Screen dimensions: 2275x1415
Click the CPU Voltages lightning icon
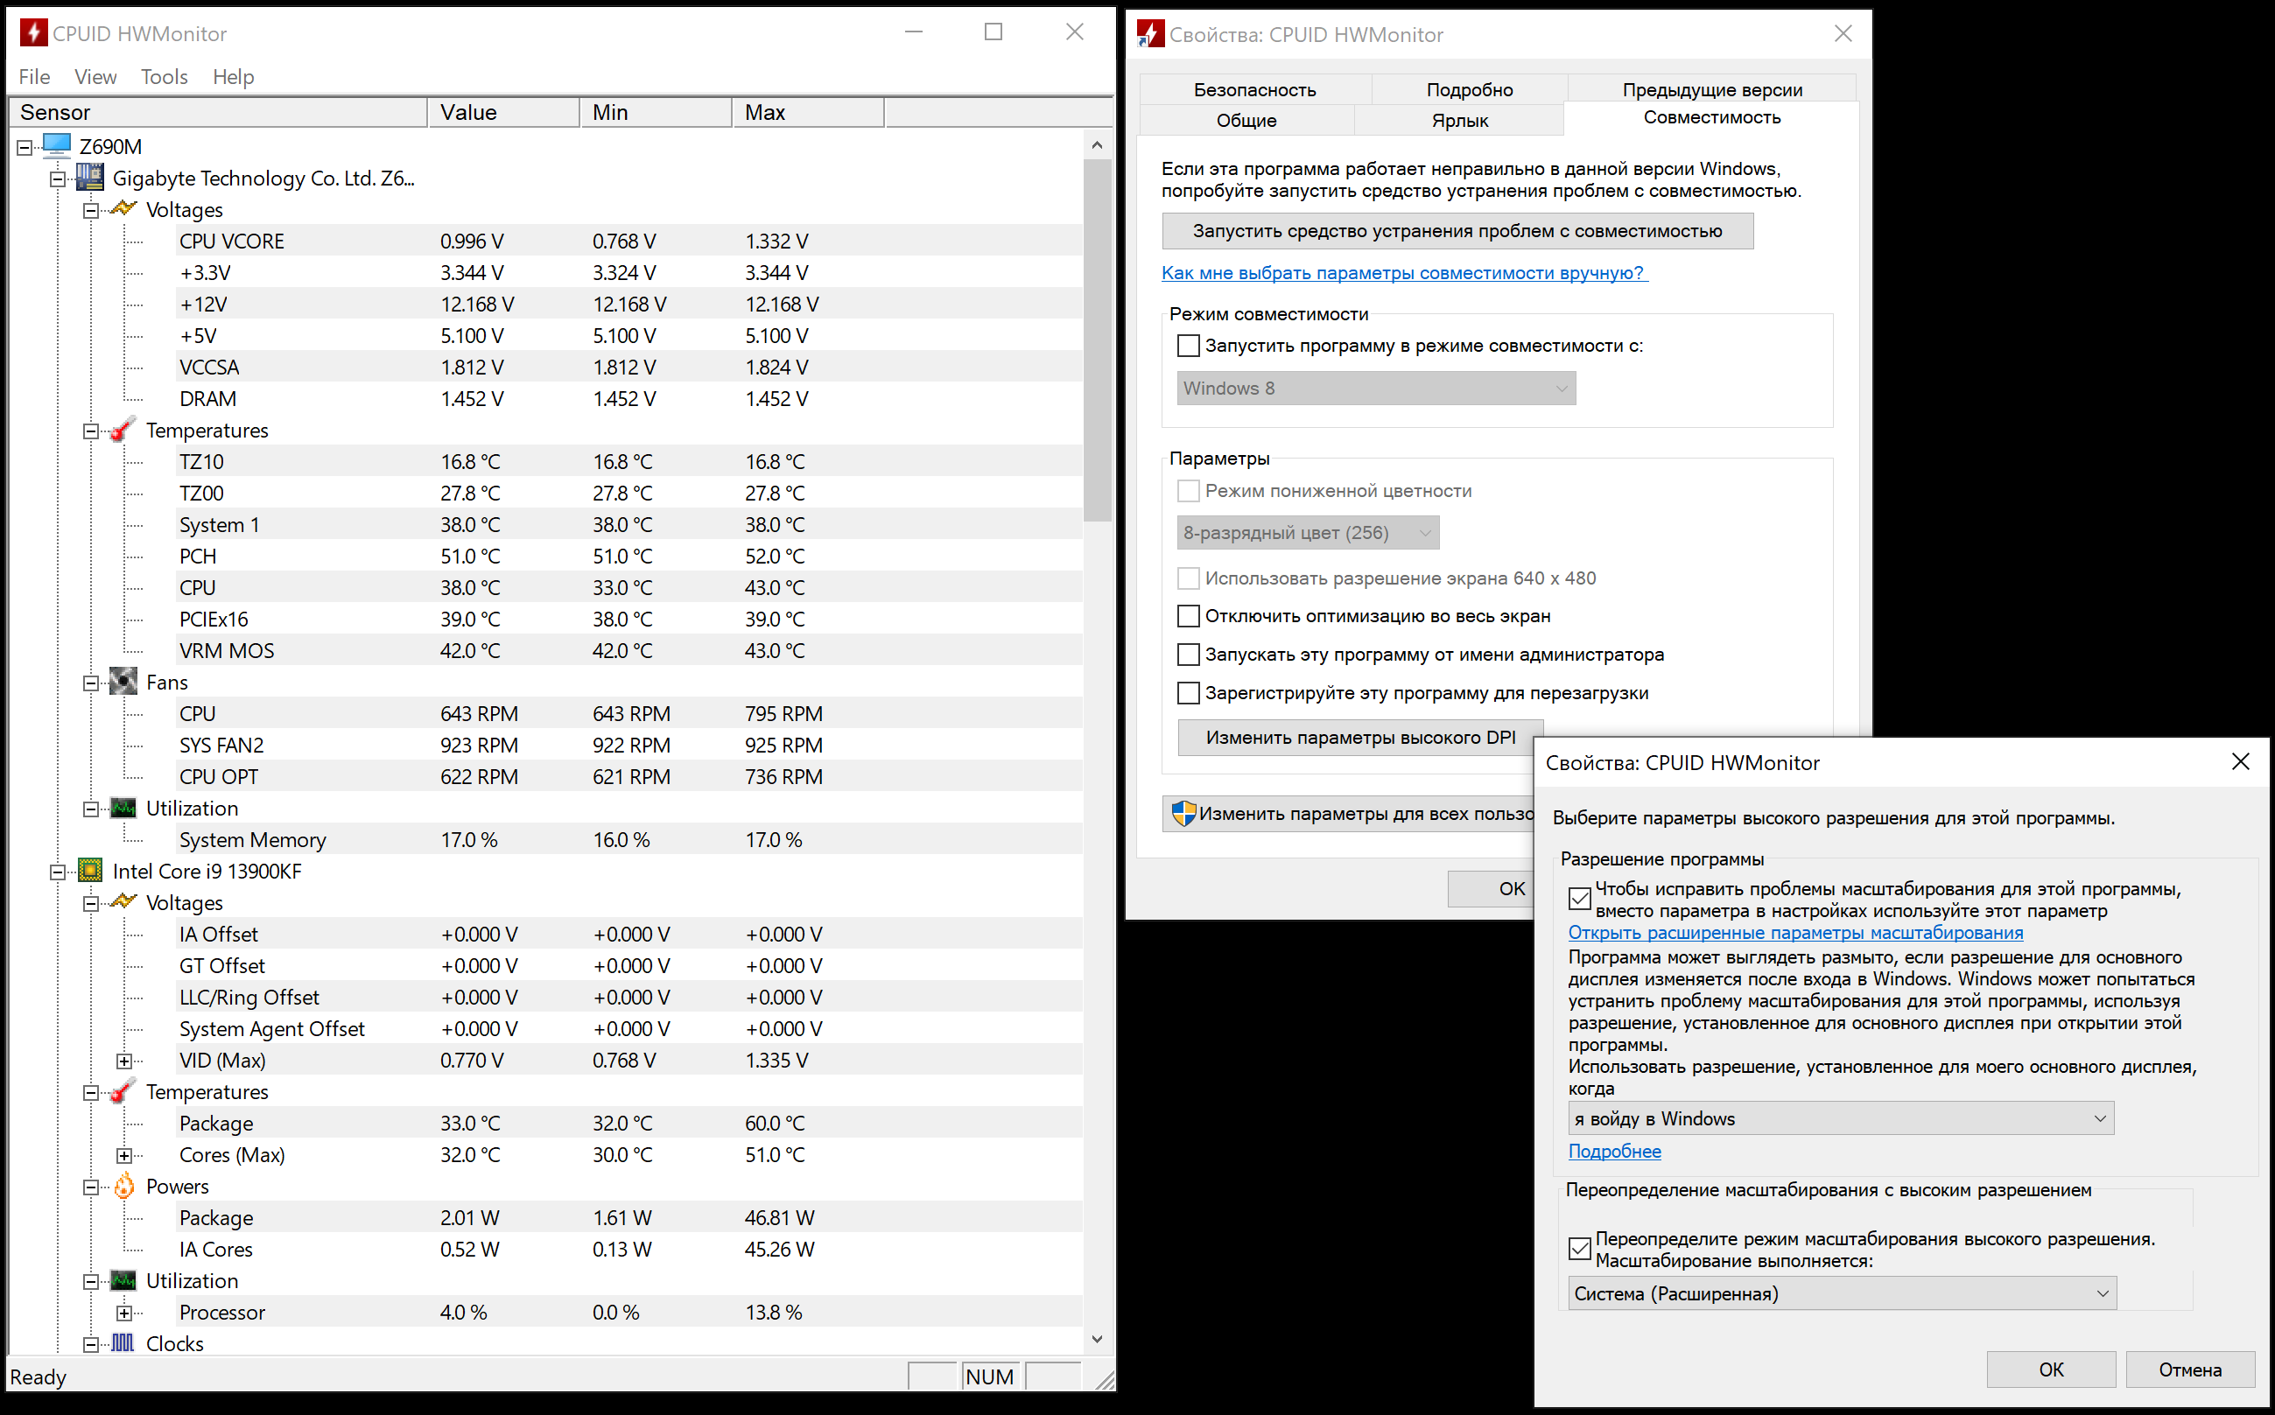pyautogui.click(x=123, y=902)
